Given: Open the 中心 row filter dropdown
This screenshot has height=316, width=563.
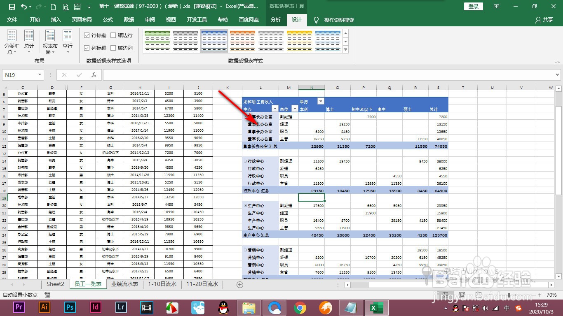Looking at the screenshot, I should pyautogui.click(x=275, y=109).
